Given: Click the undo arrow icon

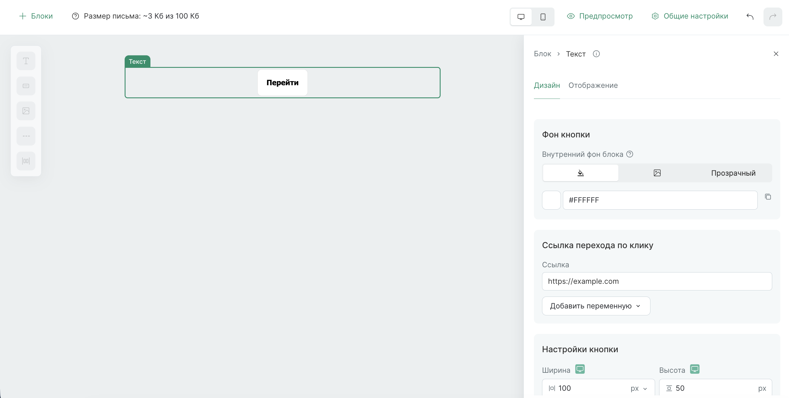Looking at the screenshot, I should [x=750, y=16].
